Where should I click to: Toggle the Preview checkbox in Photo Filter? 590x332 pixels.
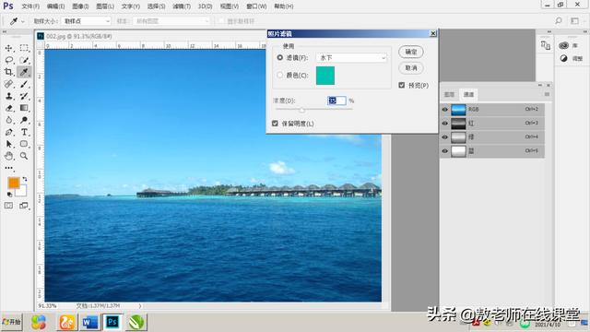pyautogui.click(x=402, y=86)
